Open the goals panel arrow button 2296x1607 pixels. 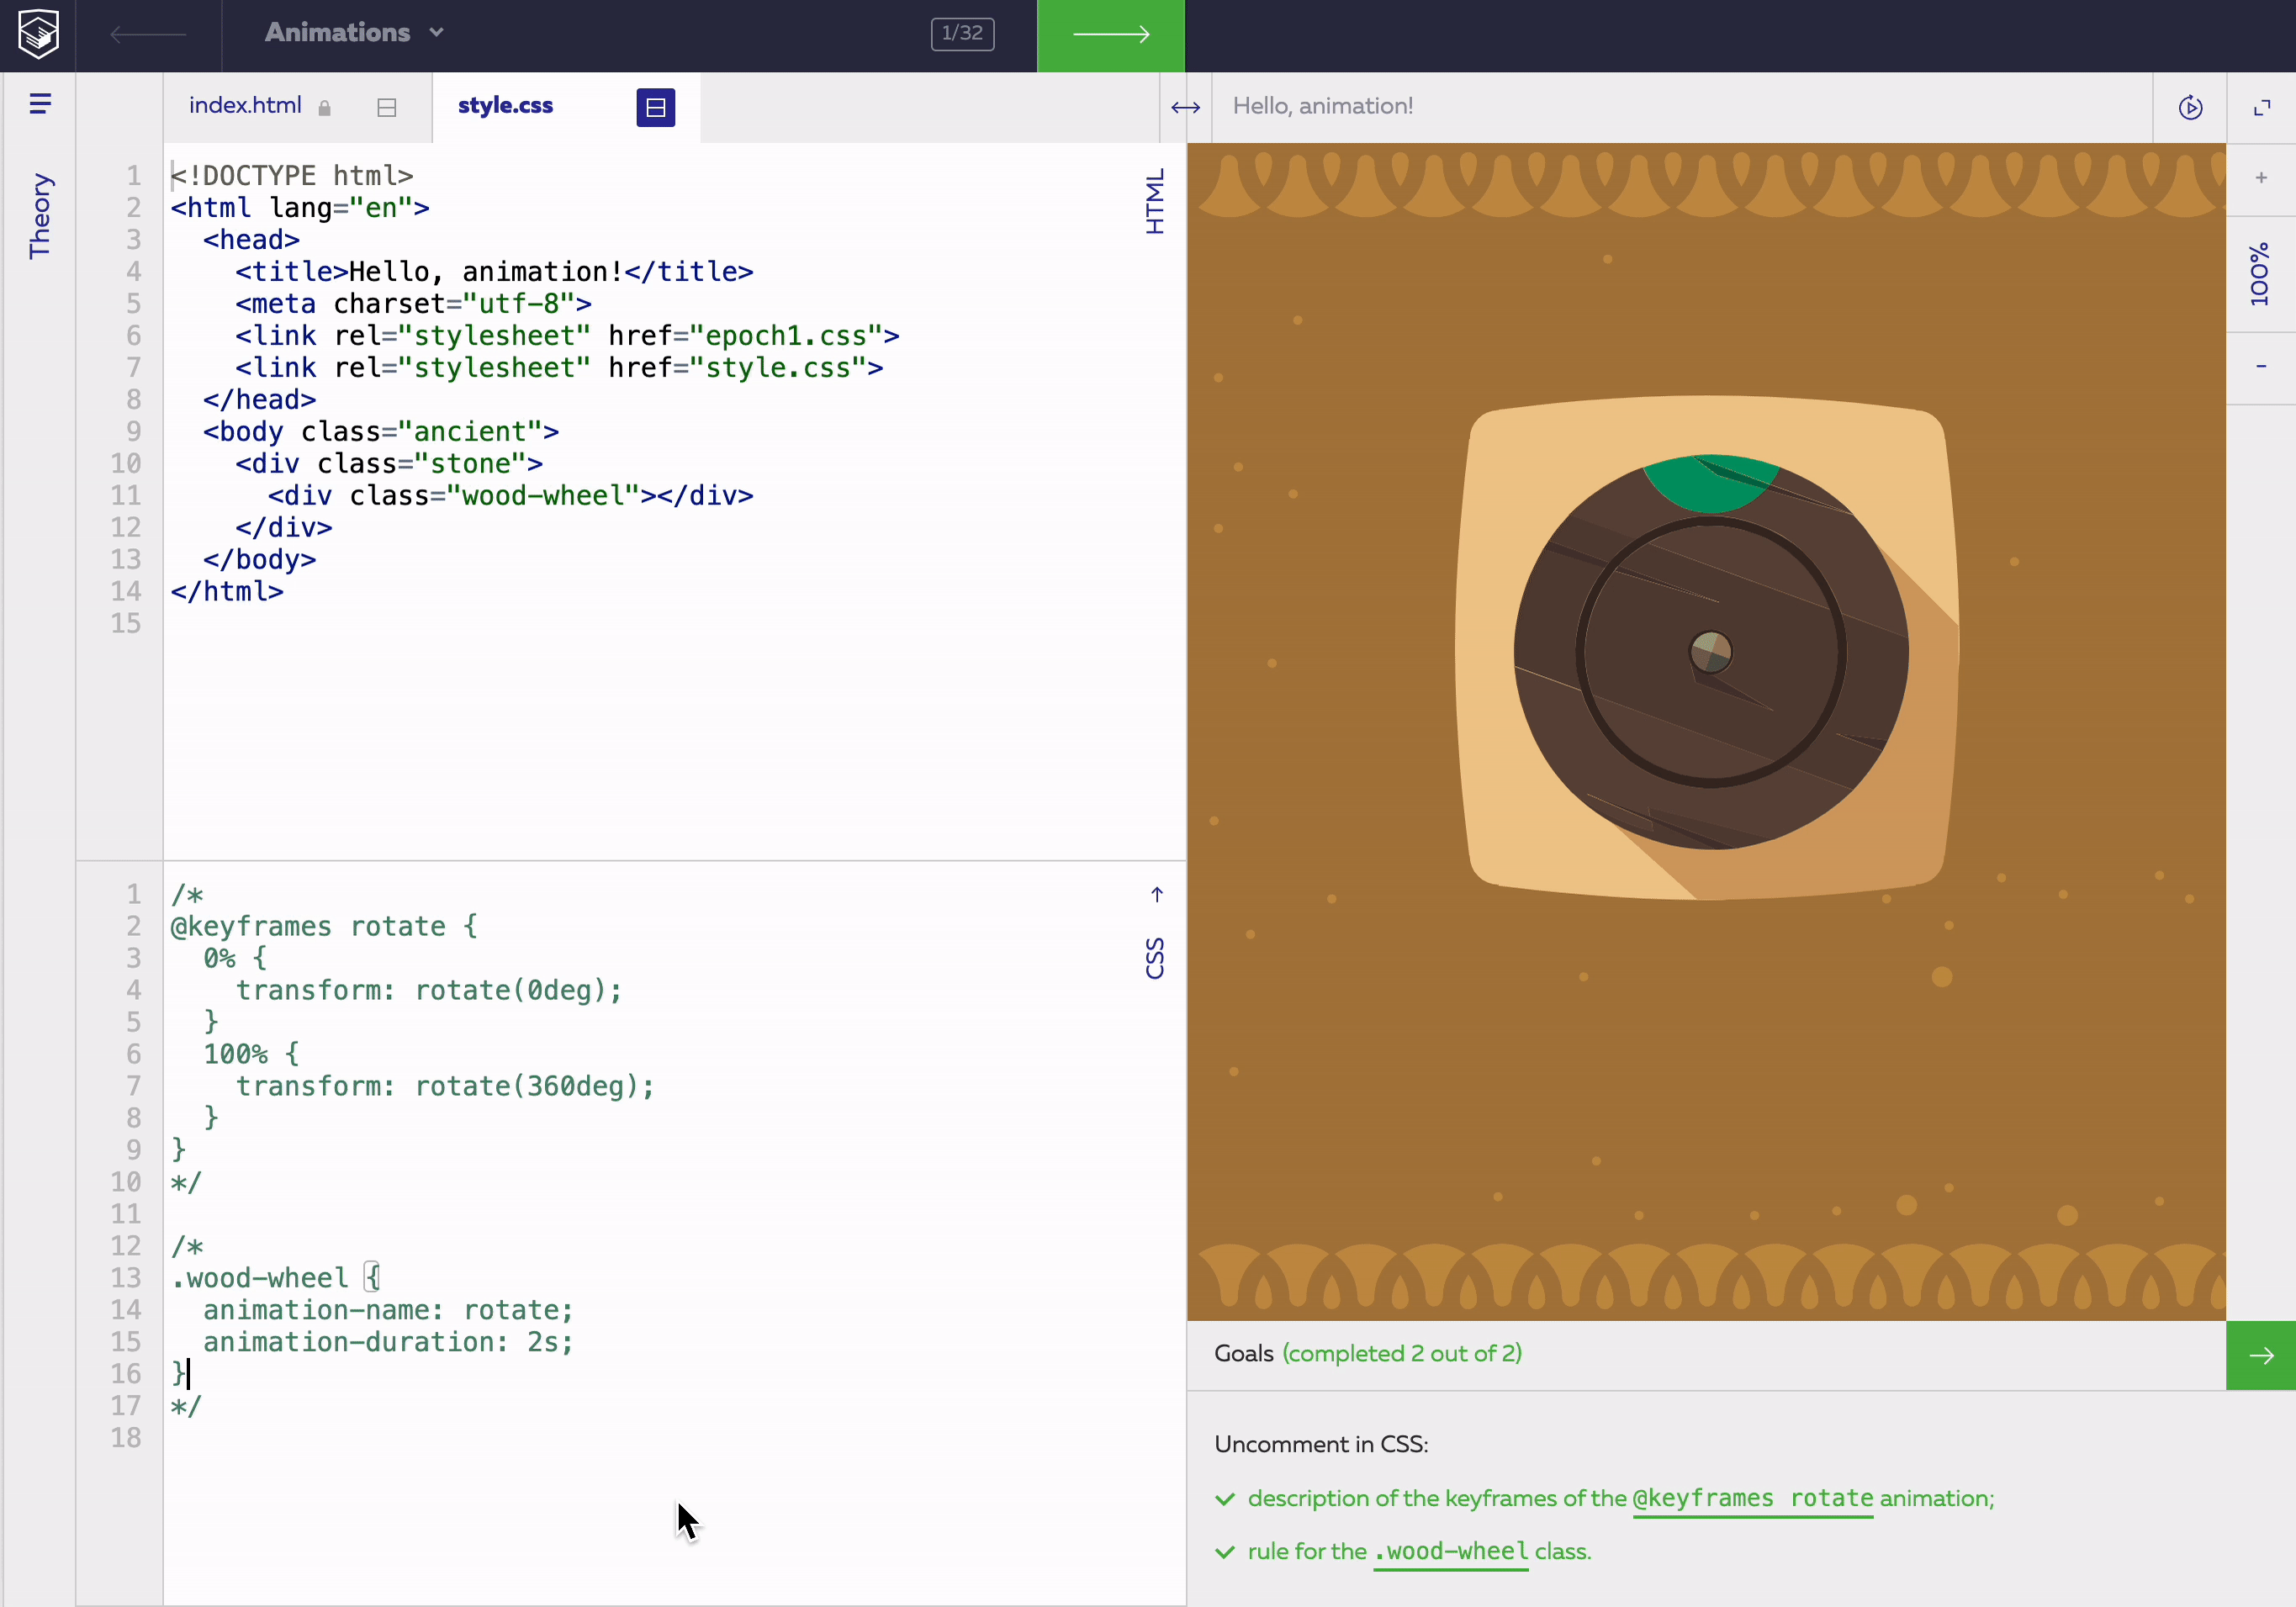click(2262, 1355)
